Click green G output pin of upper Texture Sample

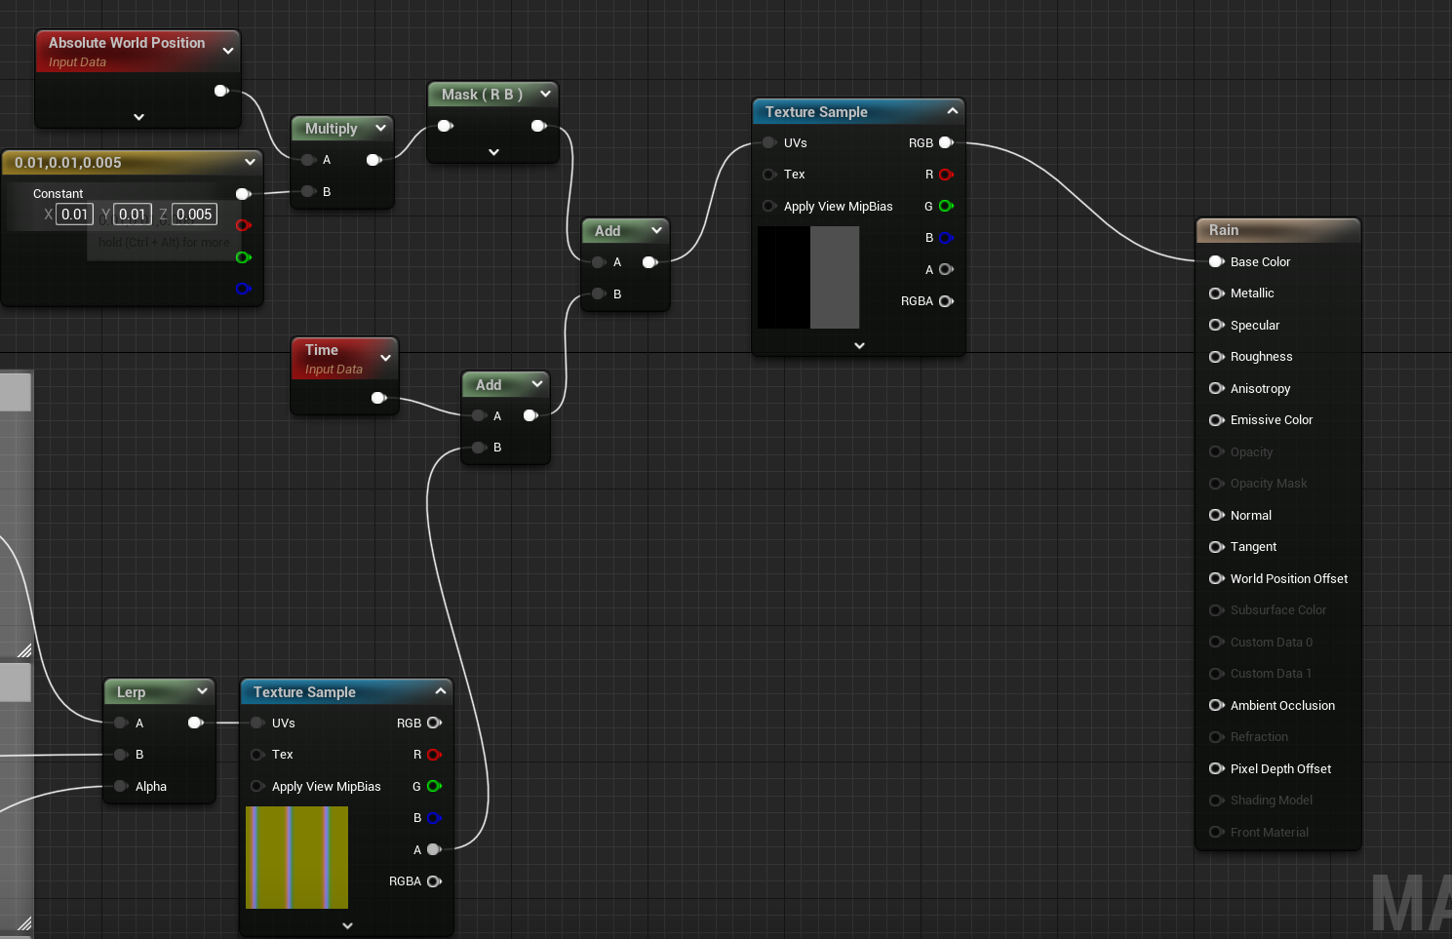tap(946, 206)
